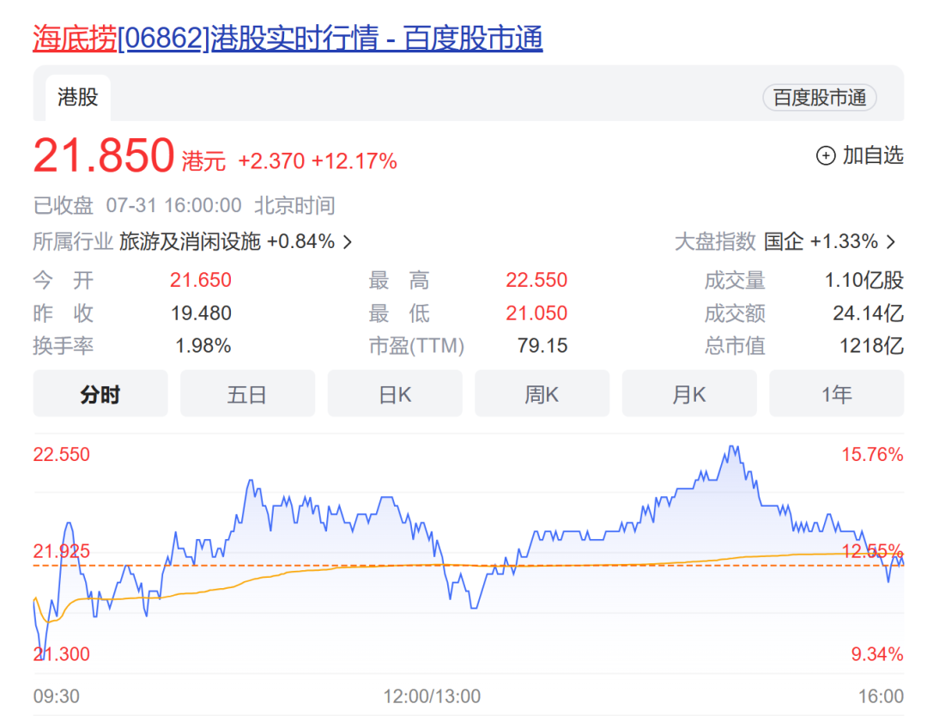The height and width of the screenshot is (716, 927).
Task: Switch to the 日K chart tab
Action: [395, 394]
